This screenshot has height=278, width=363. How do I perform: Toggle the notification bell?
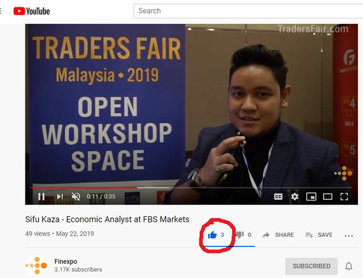point(349,266)
